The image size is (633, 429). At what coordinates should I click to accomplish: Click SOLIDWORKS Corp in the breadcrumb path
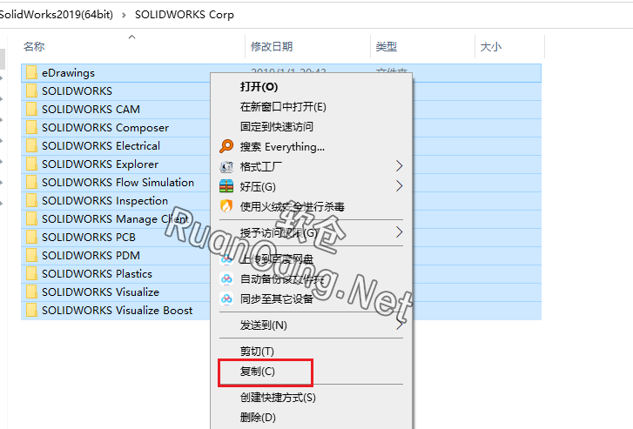click(184, 15)
